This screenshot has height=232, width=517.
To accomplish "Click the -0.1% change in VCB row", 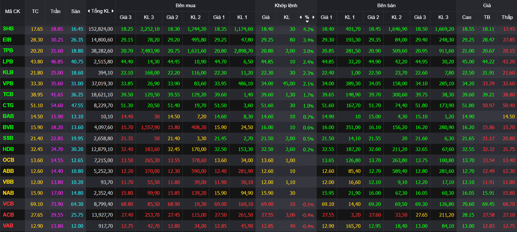I will click(308, 205).
